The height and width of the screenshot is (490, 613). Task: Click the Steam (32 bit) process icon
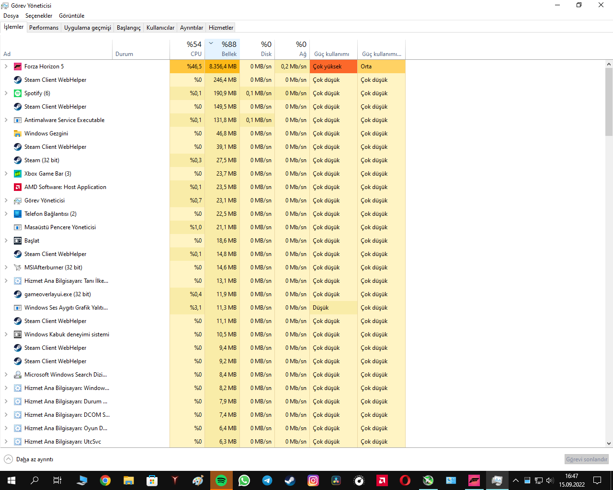18,160
